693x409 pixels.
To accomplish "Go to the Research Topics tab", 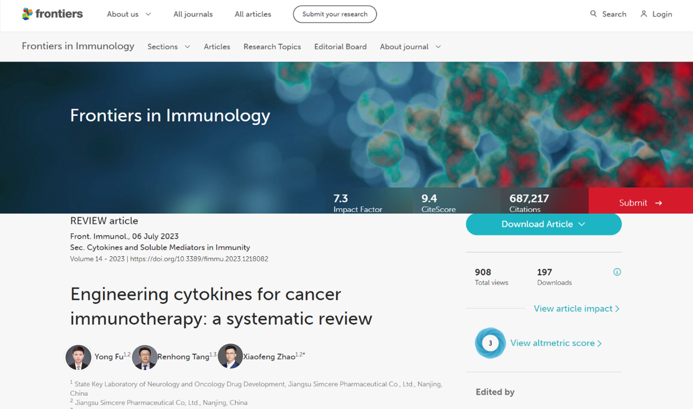I will (272, 47).
